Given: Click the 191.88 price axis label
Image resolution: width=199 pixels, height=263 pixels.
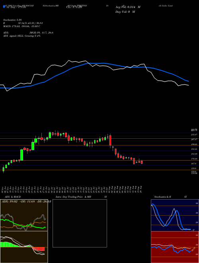Looking at the screenshot, I should click(x=194, y=149).
